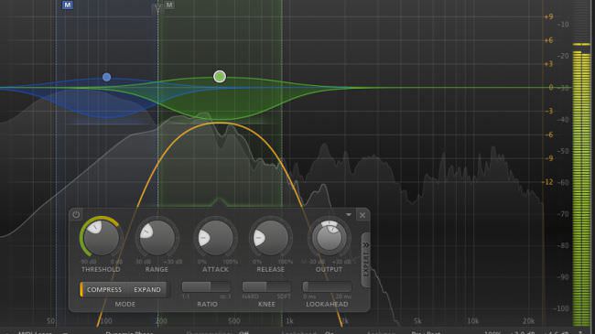The image size is (595, 334).
Task: Click the green band mute M icon
Action: pos(169,5)
